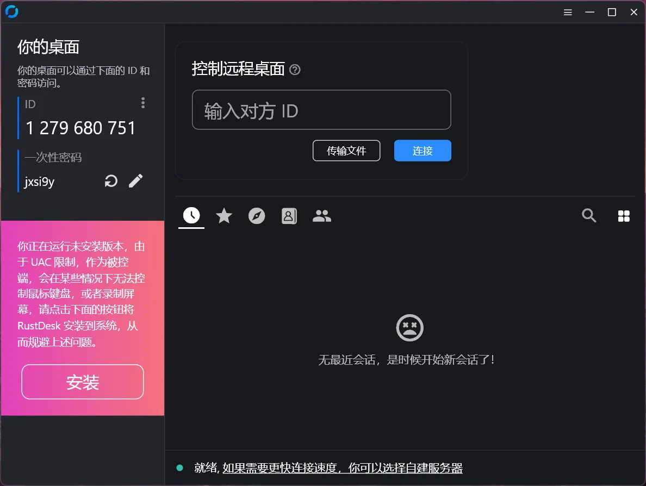Open the ID options kebab menu
Viewport: 646px width, 486px height.
[x=143, y=103]
